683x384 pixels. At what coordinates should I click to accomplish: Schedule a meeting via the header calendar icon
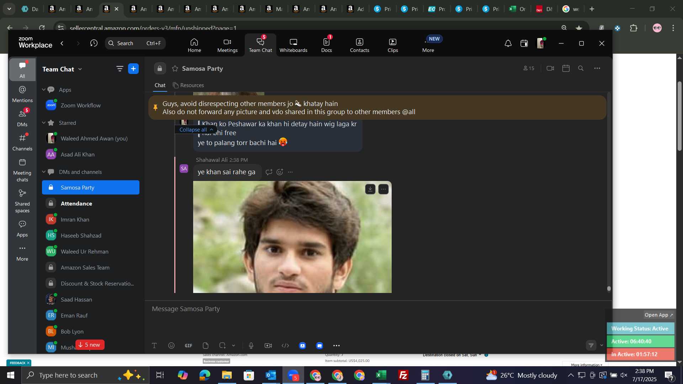(566, 68)
